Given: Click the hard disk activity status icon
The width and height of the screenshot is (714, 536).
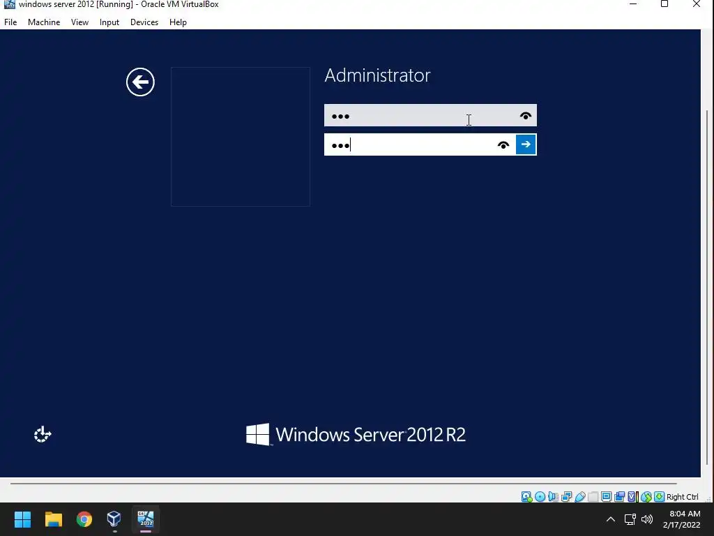Looking at the screenshot, I should tap(527, 496).
